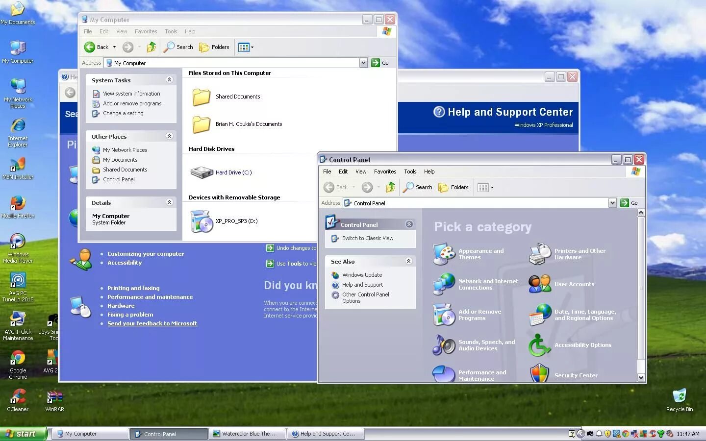
Task: Click Search in Control Panel toolbar
Action: (x=418, y=187)
